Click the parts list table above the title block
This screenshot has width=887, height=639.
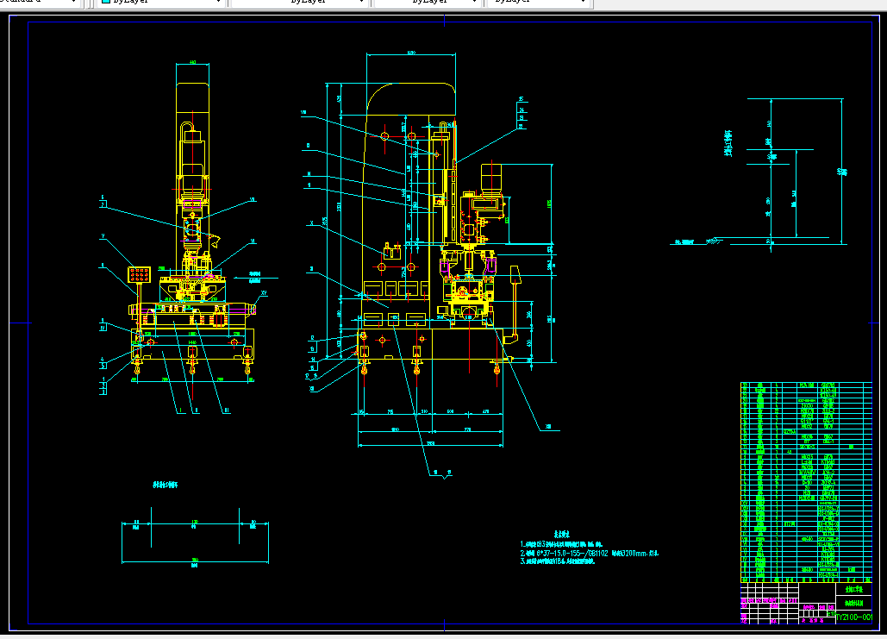tap(806, 482)
